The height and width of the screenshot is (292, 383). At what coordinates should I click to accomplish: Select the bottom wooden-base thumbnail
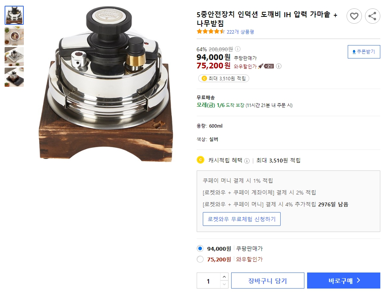[x=14, y=77]
